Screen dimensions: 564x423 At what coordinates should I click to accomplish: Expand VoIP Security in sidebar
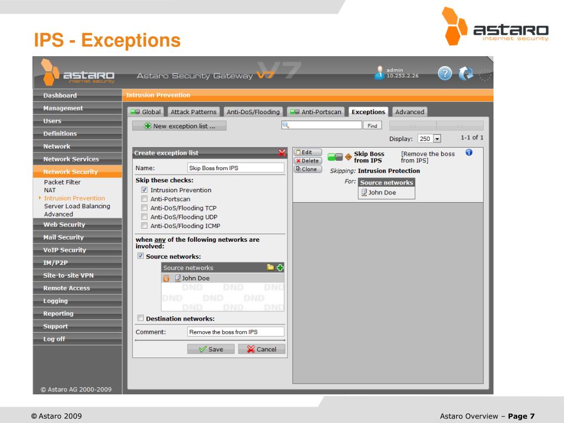point(77,250)
